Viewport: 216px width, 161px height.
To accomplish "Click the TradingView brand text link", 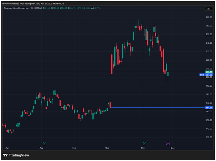I will click(19, 155).
